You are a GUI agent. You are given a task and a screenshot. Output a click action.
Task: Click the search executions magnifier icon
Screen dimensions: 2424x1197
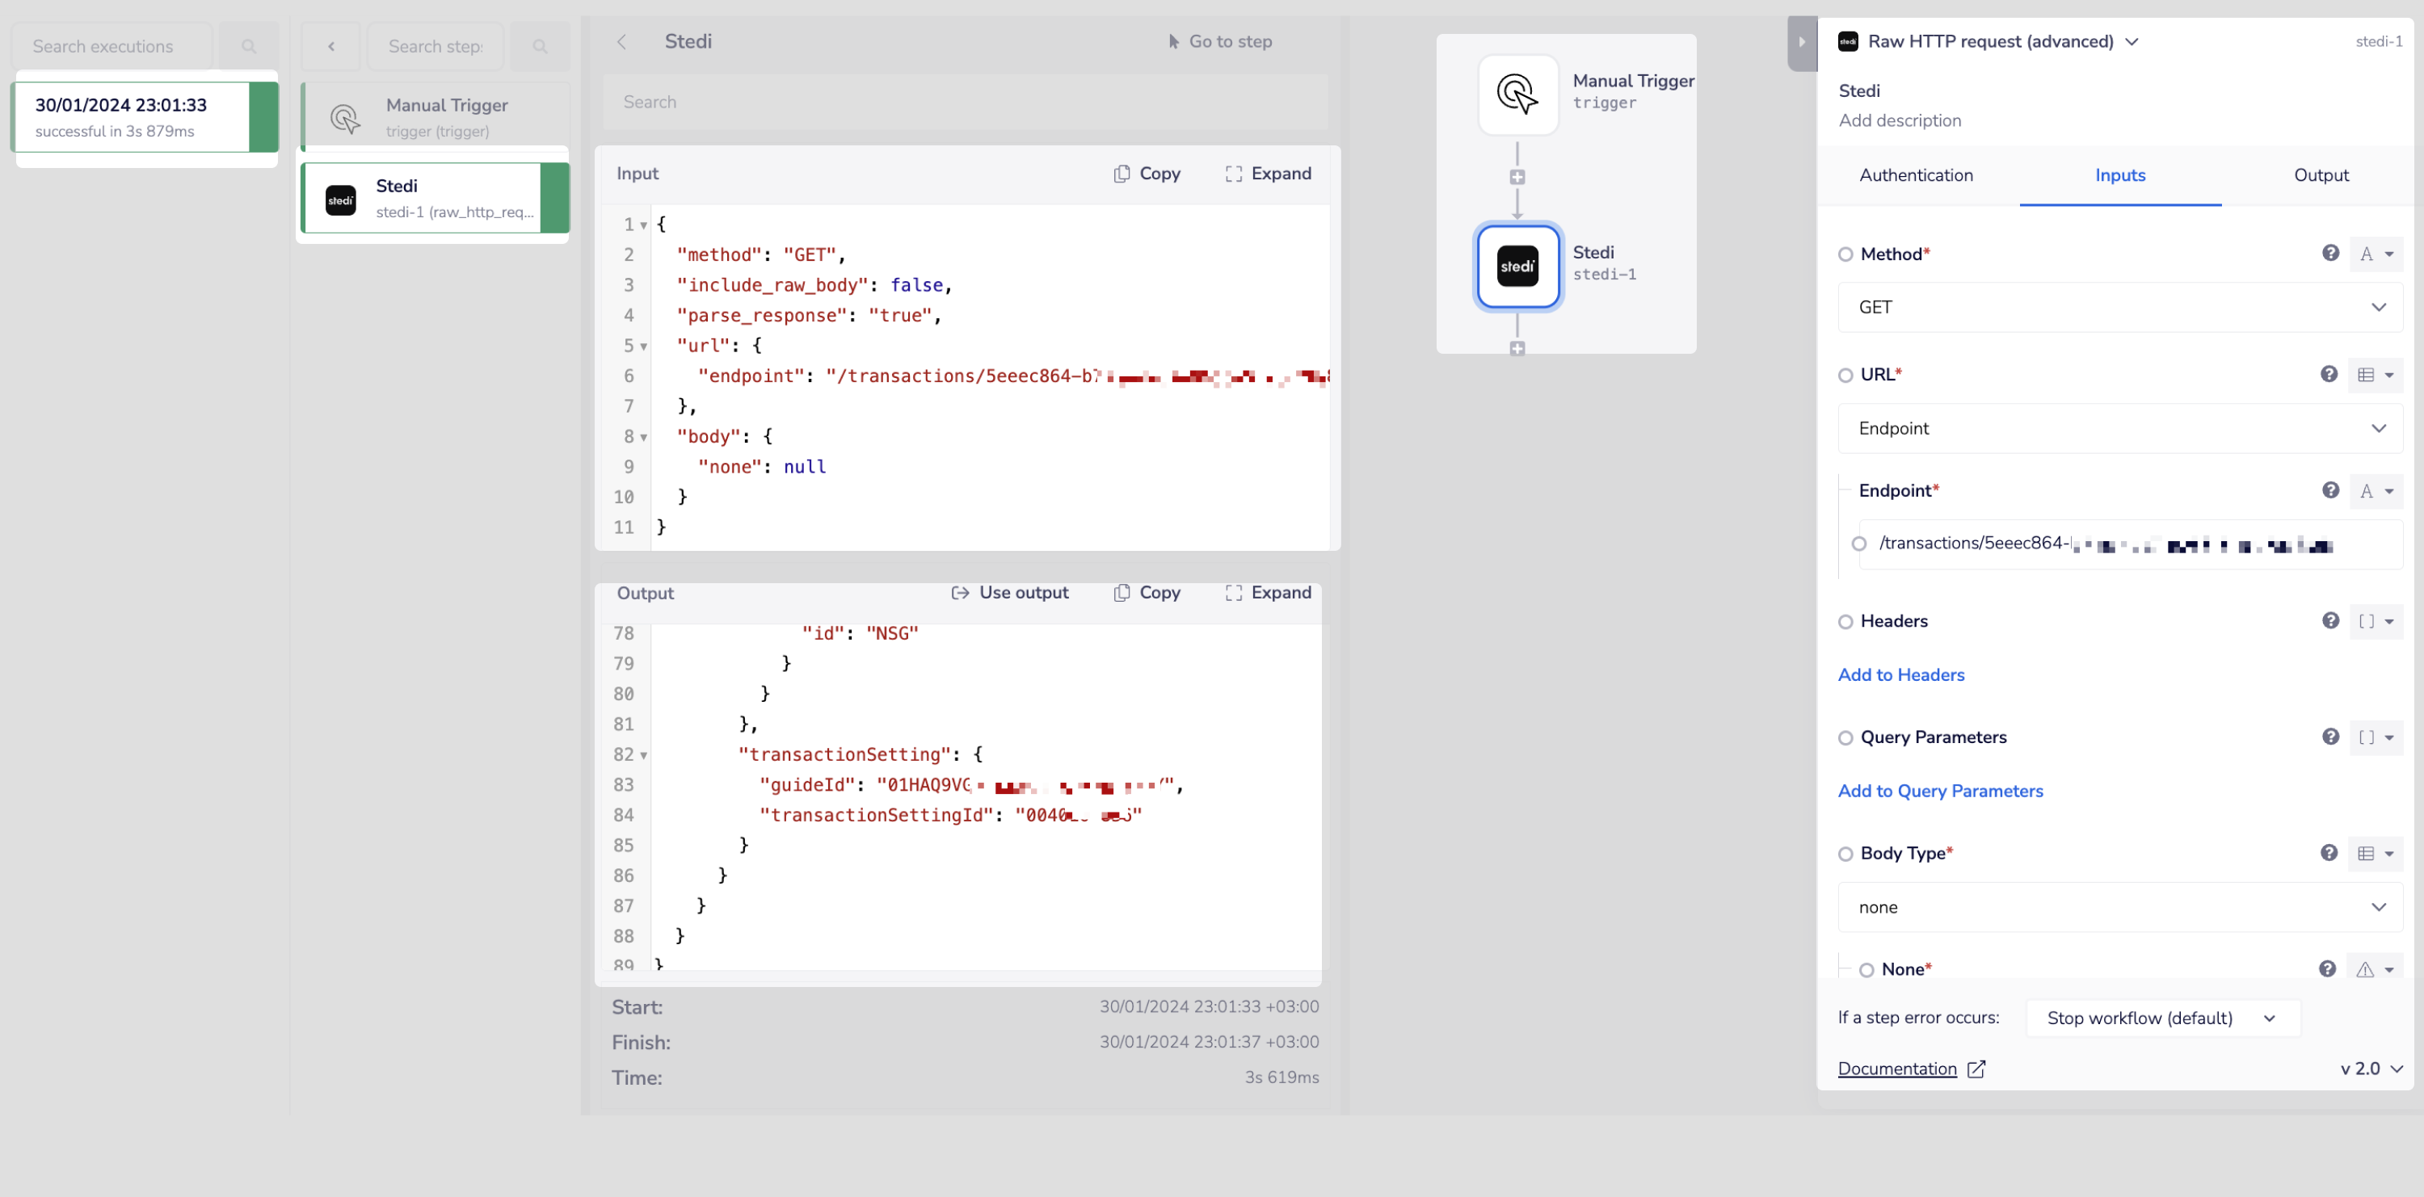click(248, 46)
